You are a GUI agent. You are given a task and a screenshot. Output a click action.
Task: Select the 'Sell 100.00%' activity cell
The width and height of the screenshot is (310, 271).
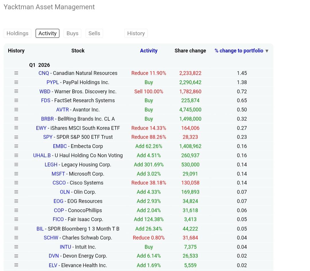(x=149, y=91)
